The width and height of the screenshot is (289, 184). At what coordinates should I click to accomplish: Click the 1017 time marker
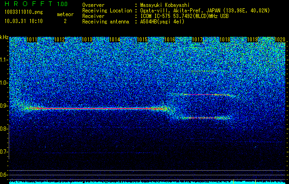[198, 40]
